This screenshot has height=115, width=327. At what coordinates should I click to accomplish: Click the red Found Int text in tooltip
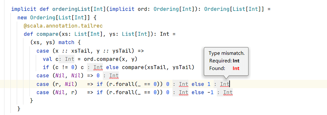(x=236, y=68)
